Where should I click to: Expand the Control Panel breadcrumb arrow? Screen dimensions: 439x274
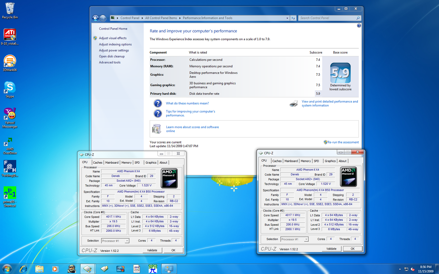coord(143,18)
